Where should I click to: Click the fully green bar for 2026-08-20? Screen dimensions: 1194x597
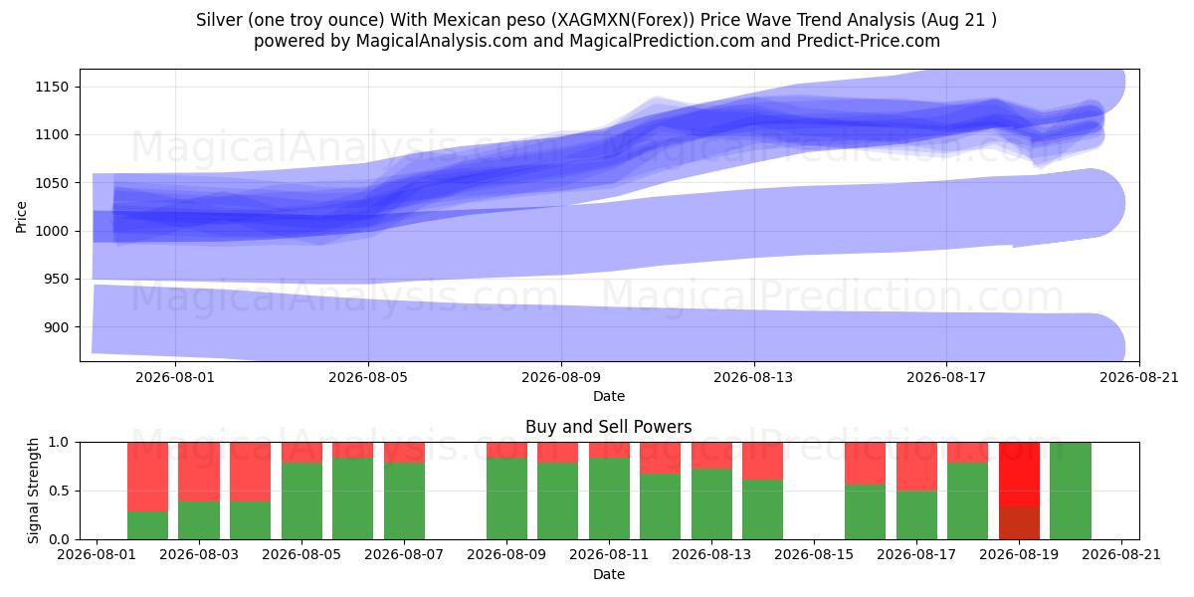pos(1071,491)
